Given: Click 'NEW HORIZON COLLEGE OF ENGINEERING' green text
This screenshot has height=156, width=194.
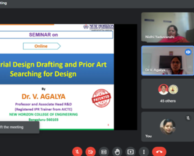Looking at the screenshot, I should pyautogui.click(x=43, y=114).
